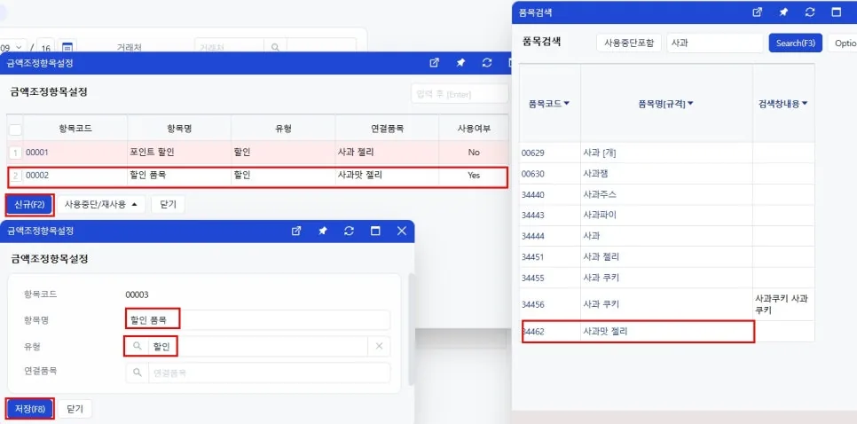
Task: Open the 검색창내용 column dropdown
Action: click(805, 103)
